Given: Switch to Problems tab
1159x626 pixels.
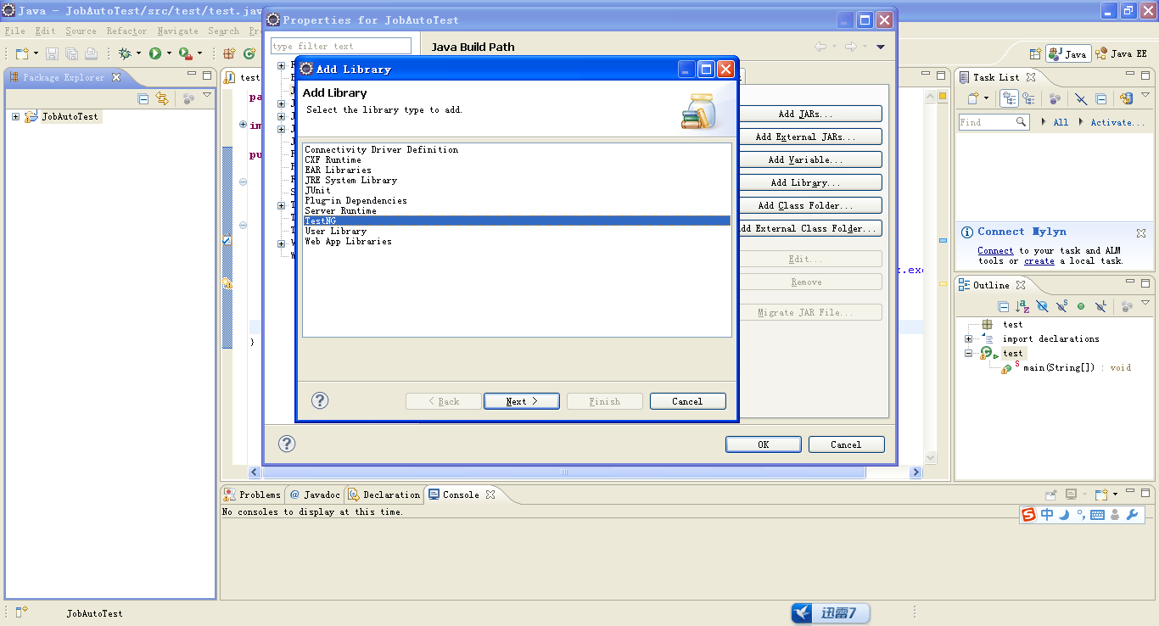Looking at the screenshot, I should tap(253, 495).
